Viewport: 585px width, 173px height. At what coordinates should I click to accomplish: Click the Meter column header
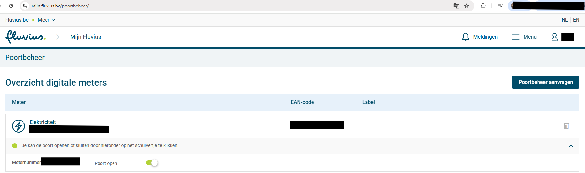19,102
